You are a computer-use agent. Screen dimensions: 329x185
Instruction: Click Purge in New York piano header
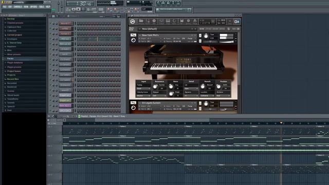click(190, 39)
